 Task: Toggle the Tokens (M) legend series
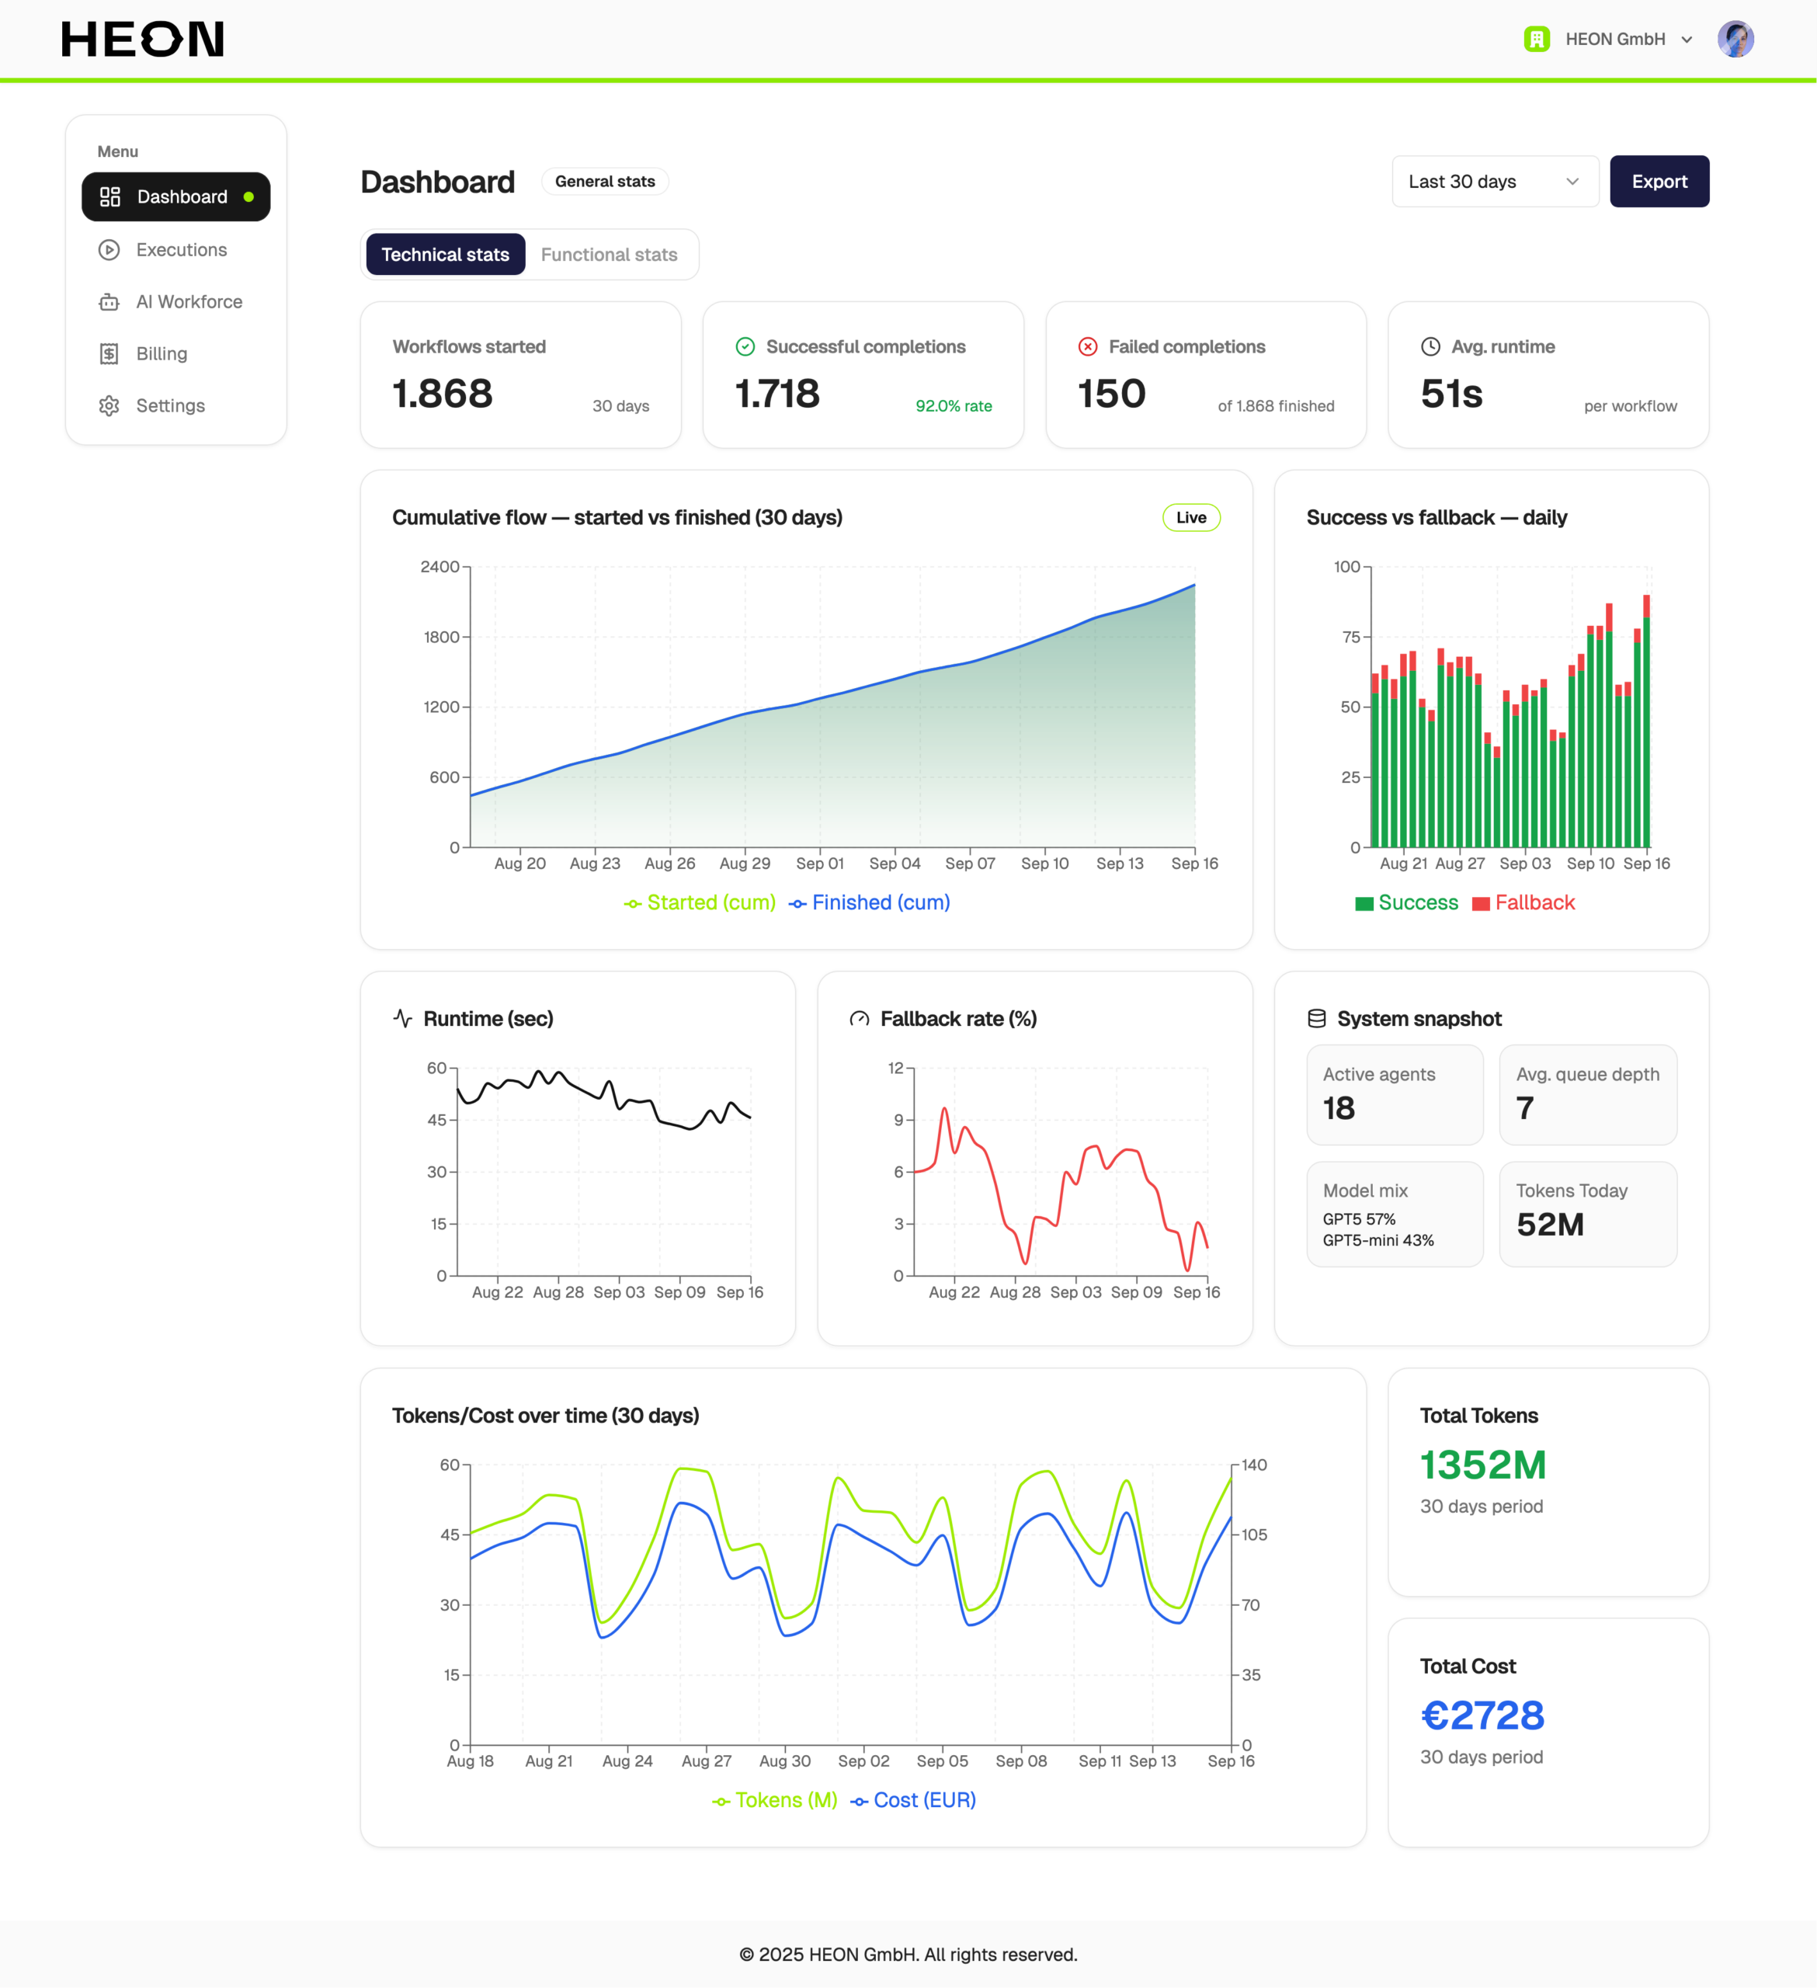click(775, 1801)
